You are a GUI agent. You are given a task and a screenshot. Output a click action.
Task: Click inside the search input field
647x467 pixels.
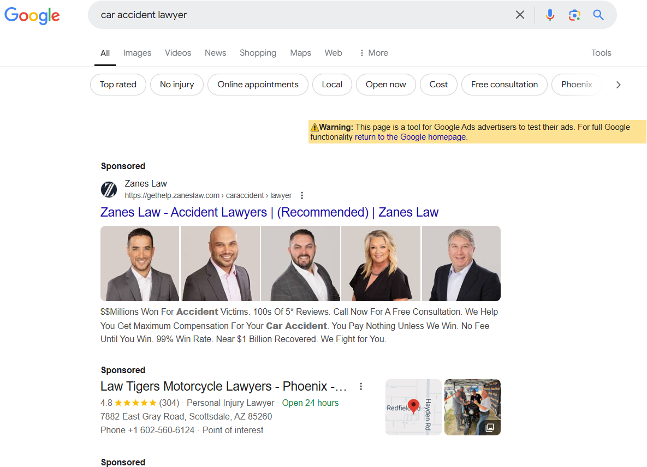273,15
